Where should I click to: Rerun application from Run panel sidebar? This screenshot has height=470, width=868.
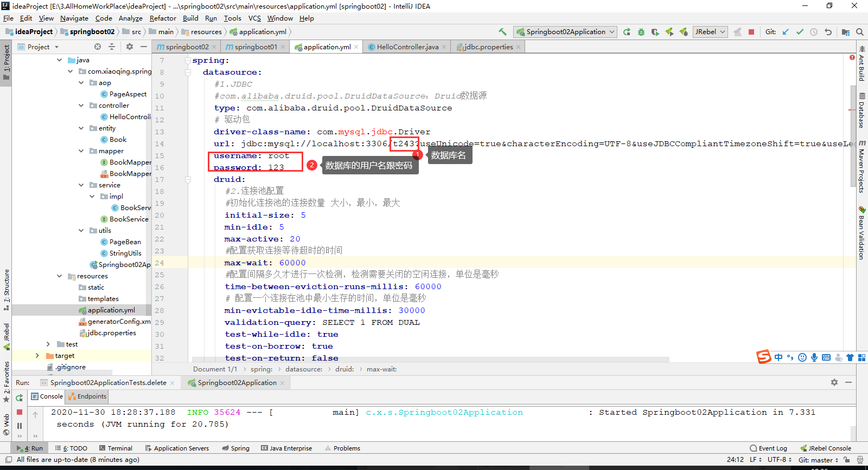point(20,397)
